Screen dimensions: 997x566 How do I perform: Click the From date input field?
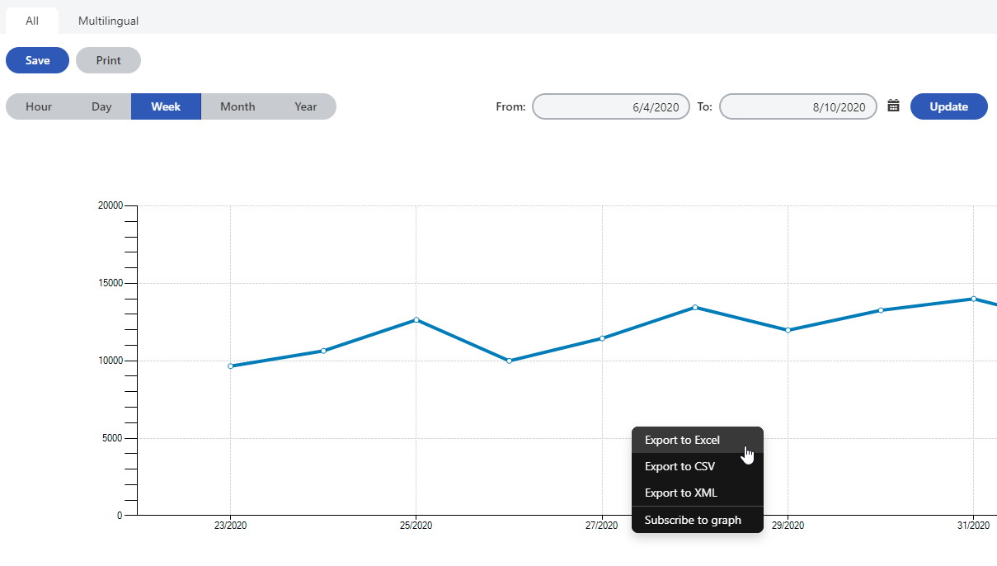[x=610, y=106]
